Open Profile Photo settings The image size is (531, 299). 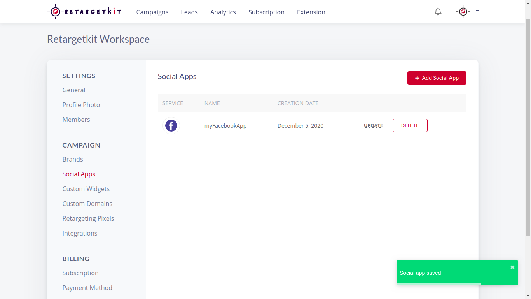click(x=81, y=105)
